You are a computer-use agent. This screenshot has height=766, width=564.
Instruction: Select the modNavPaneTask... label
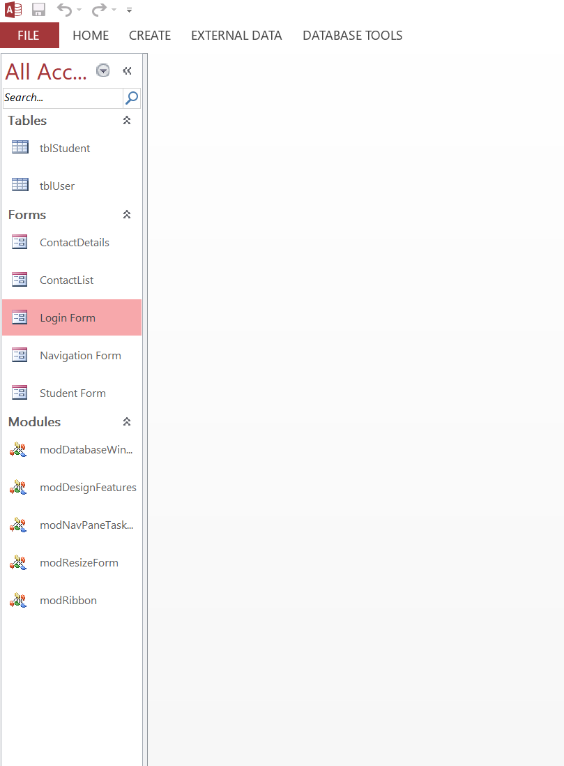[86, 525]
